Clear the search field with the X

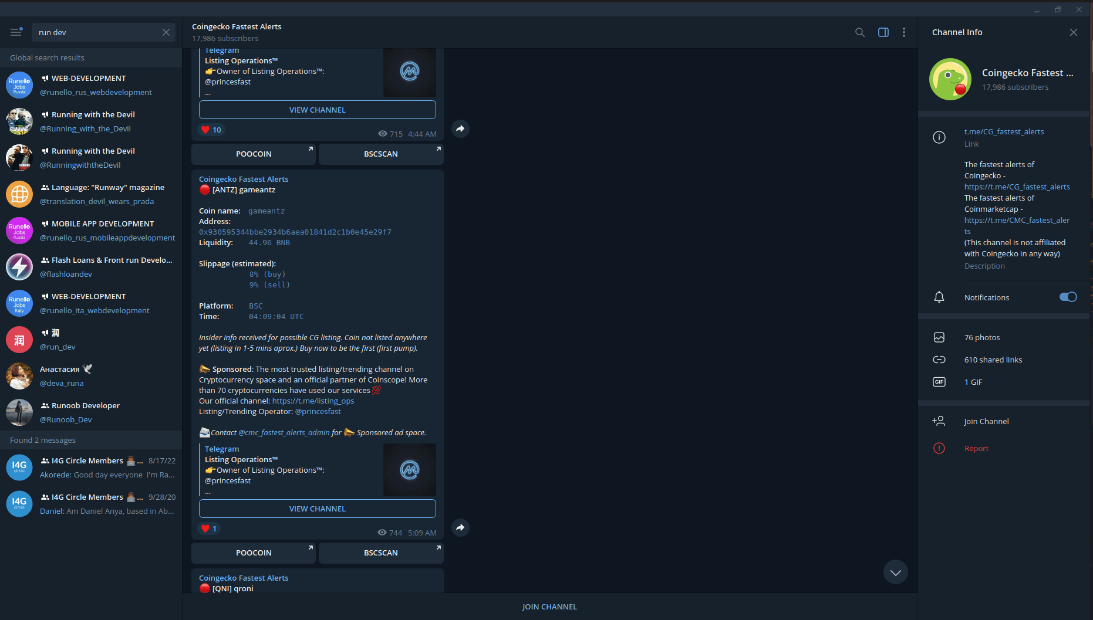(166, 32)
